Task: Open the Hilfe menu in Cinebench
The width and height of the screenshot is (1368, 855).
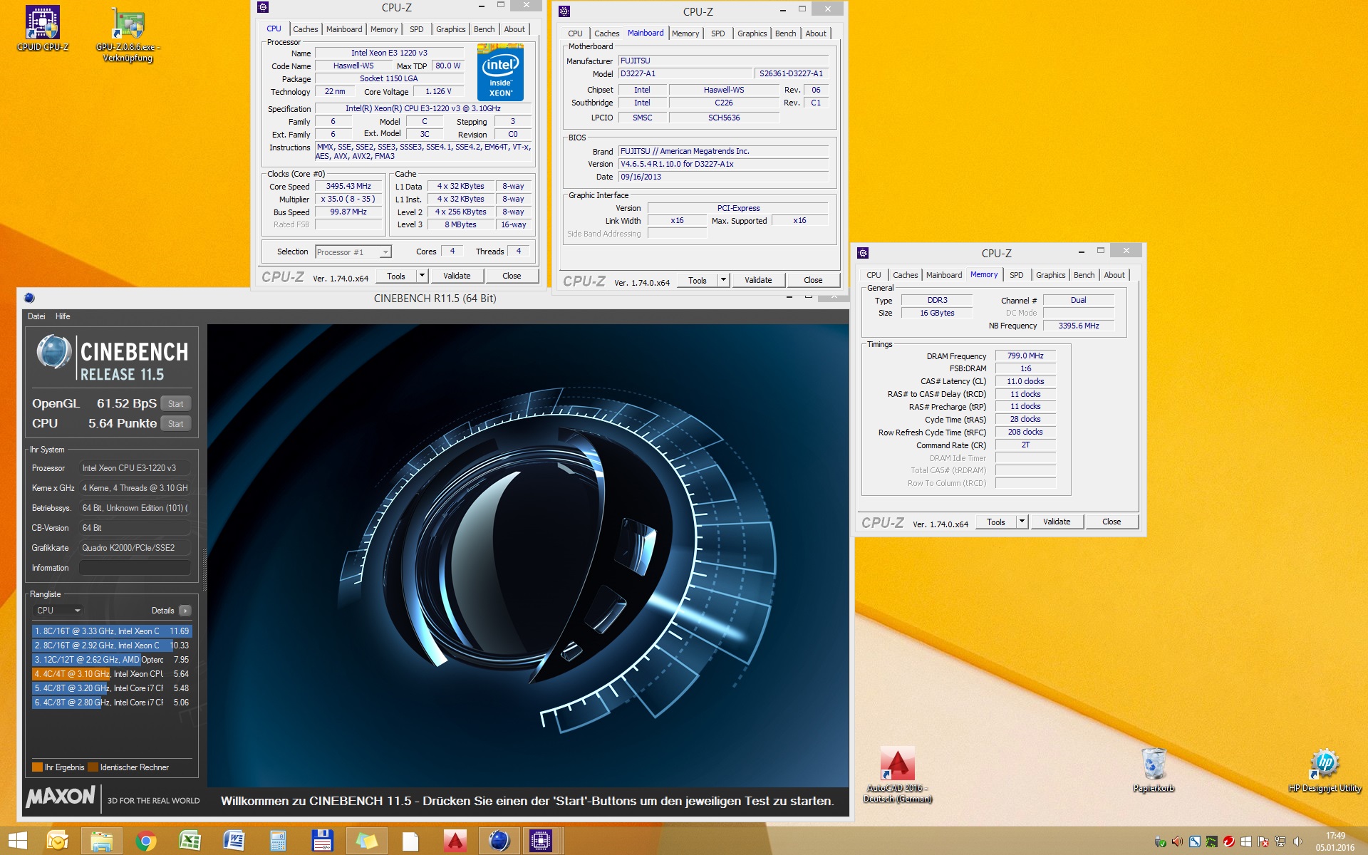Action: coord(63,316)
